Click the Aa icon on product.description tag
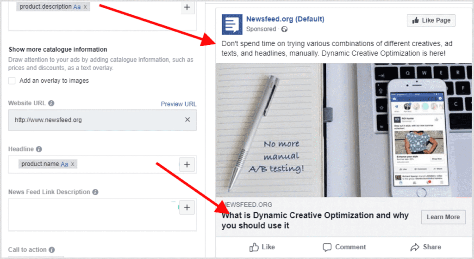 [x=77, y=7]
